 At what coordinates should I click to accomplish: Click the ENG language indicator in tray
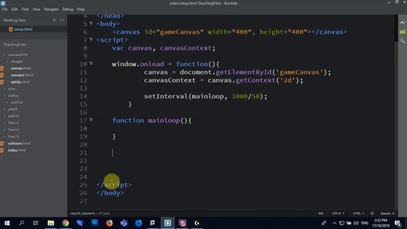click(364, 223)
